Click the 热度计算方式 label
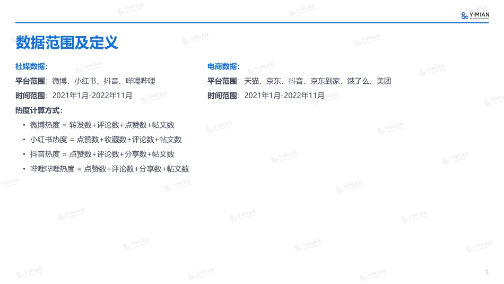Screen dimensions: 504x284 [x=39, y=110]
